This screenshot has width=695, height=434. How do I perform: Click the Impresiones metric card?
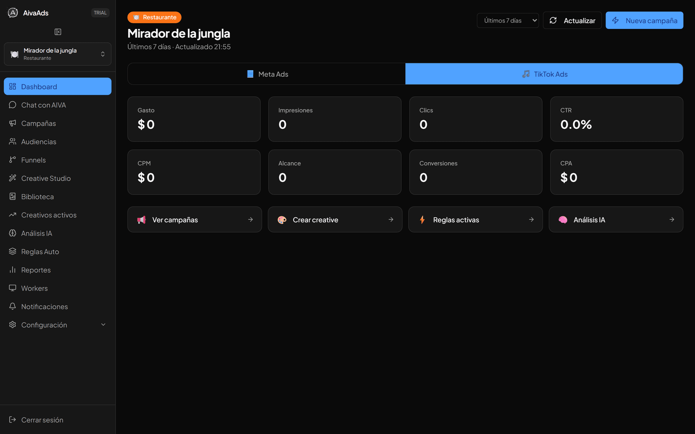tap(335, 119)
